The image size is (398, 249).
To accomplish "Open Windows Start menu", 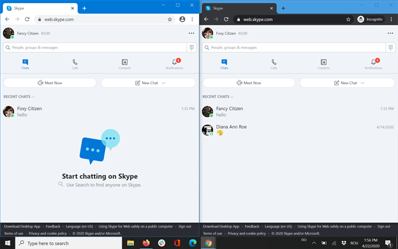I will click(x=7, y=243).
